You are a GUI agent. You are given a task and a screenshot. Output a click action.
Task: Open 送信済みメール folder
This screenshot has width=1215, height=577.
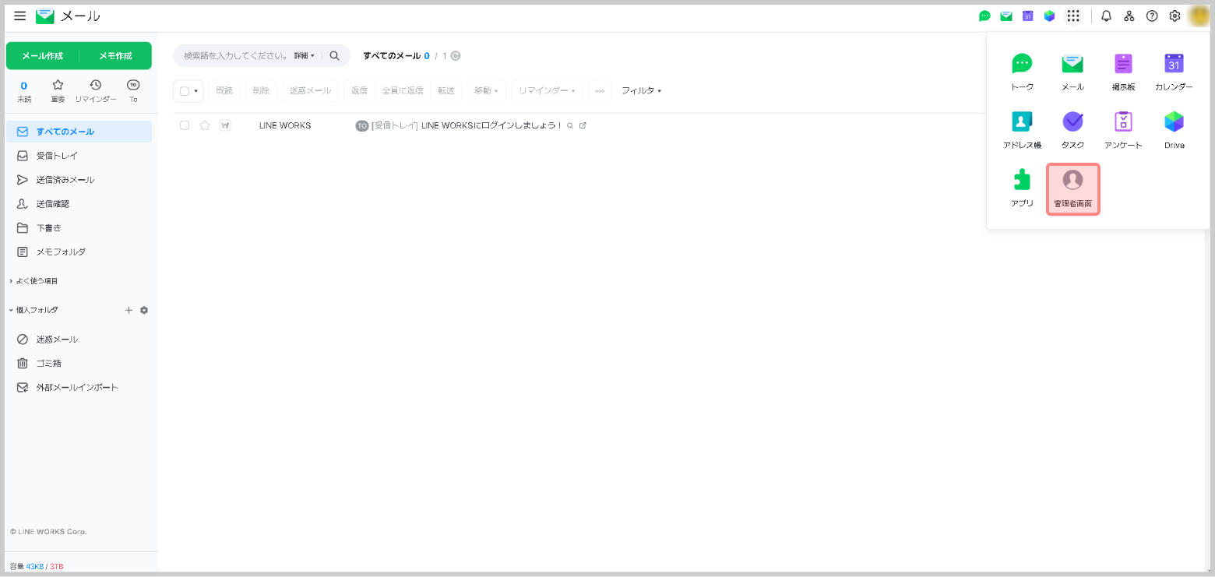(x=79, y=180)
